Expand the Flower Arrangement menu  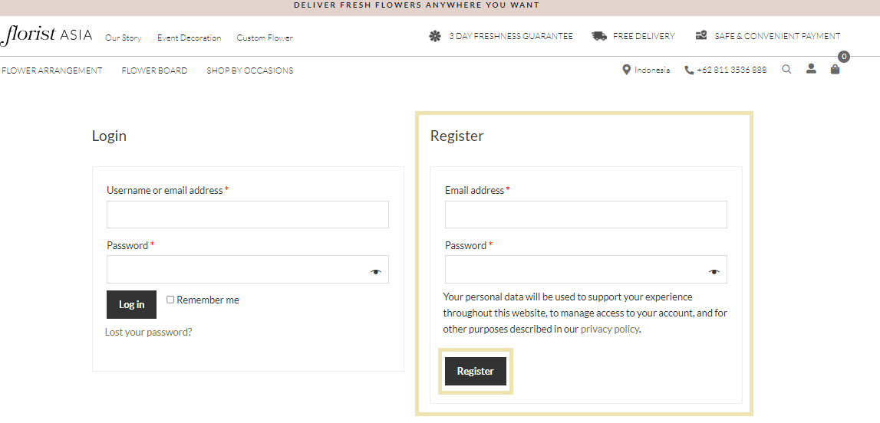point(52,70)
